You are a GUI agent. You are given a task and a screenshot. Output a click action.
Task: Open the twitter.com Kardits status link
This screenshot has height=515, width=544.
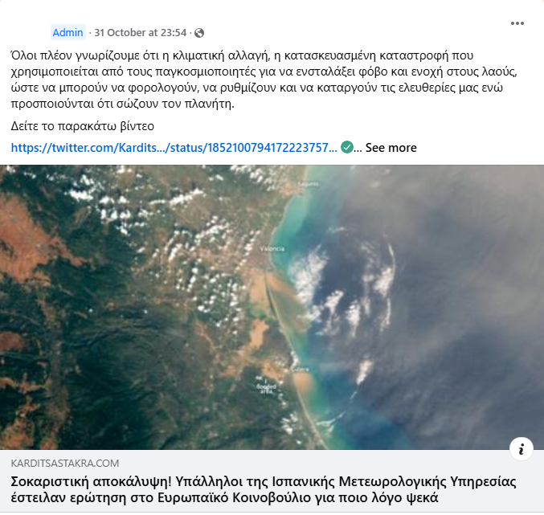(174, 147)
